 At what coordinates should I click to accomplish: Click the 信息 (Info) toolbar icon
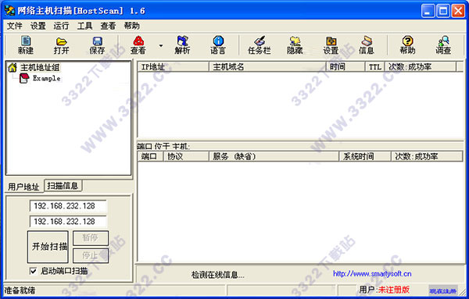[x=367, y=41]
